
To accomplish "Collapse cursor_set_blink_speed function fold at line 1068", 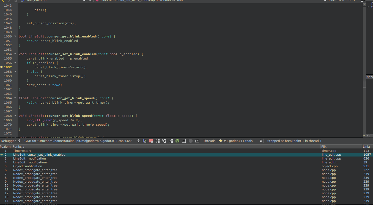I will (x=15, y=116).
